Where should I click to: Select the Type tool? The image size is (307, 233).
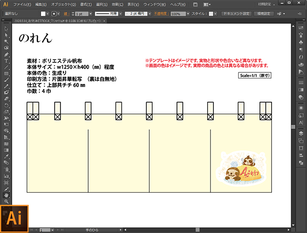tap(6, 61)
